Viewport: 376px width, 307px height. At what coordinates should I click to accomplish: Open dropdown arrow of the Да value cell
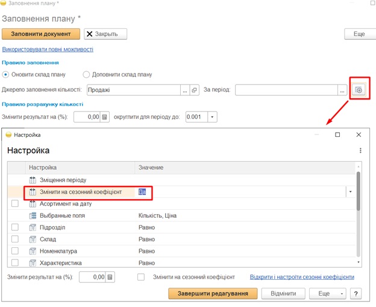tap(350, 192)
